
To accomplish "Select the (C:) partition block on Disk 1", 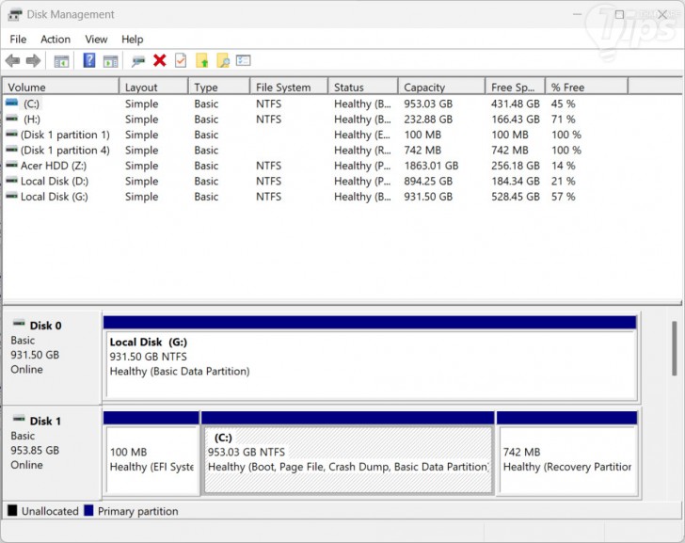I will 347,459.
